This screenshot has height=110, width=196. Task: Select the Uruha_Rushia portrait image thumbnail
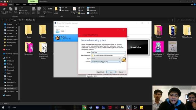click(x=158, y=47)
